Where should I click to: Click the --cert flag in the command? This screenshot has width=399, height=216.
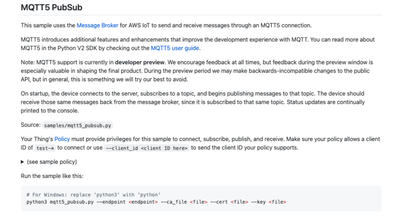pos(219,201)
